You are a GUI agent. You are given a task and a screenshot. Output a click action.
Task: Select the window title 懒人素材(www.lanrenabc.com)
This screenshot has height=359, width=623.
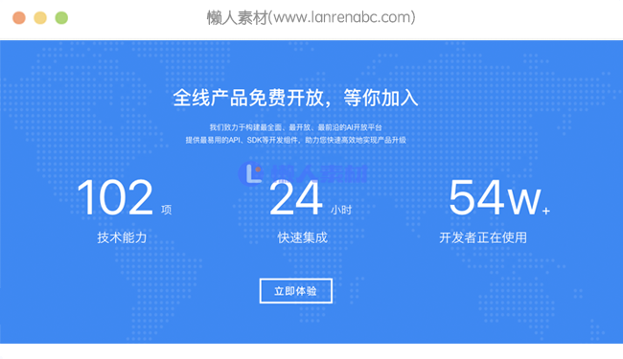click(x=311, y=17)
